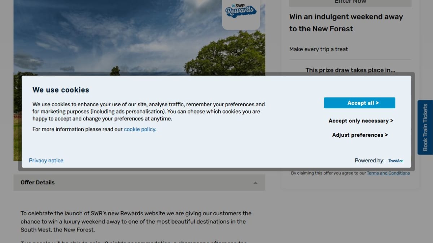Click the Enter Now button
Screen dimensions: 433x243
pyautogui.click(x=350, y=3)
